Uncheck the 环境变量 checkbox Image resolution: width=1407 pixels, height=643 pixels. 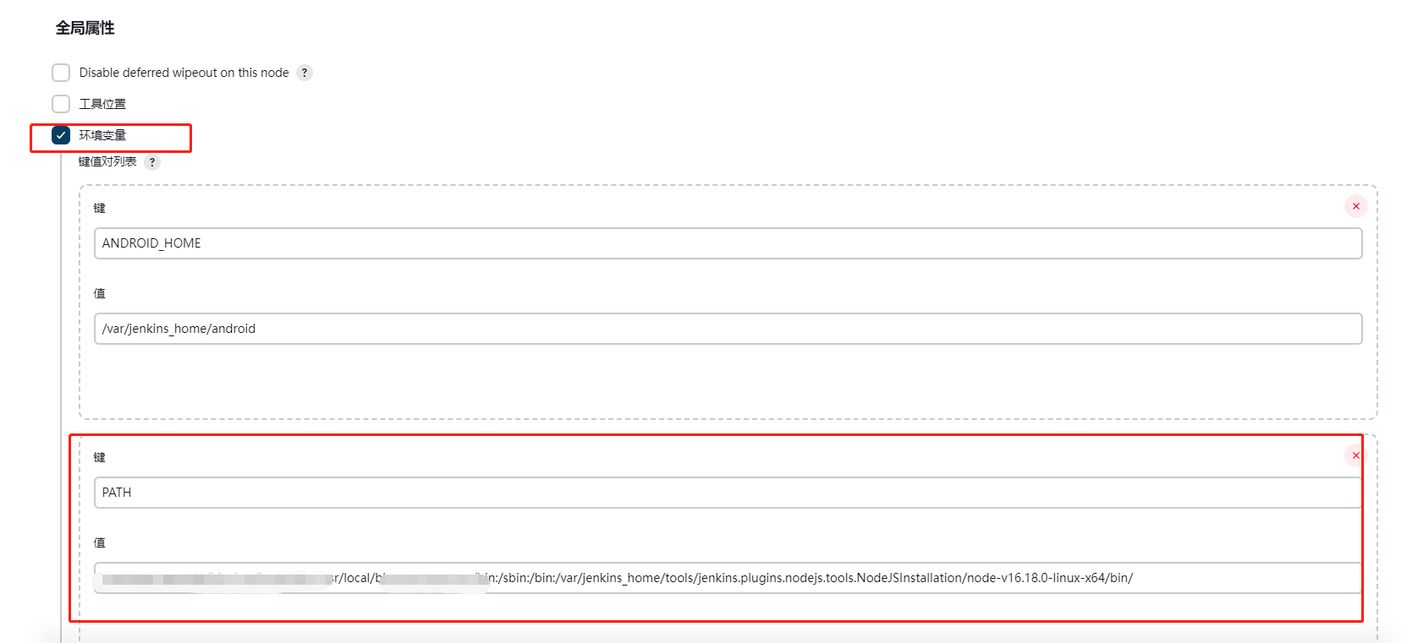click(x=61, y=135)
